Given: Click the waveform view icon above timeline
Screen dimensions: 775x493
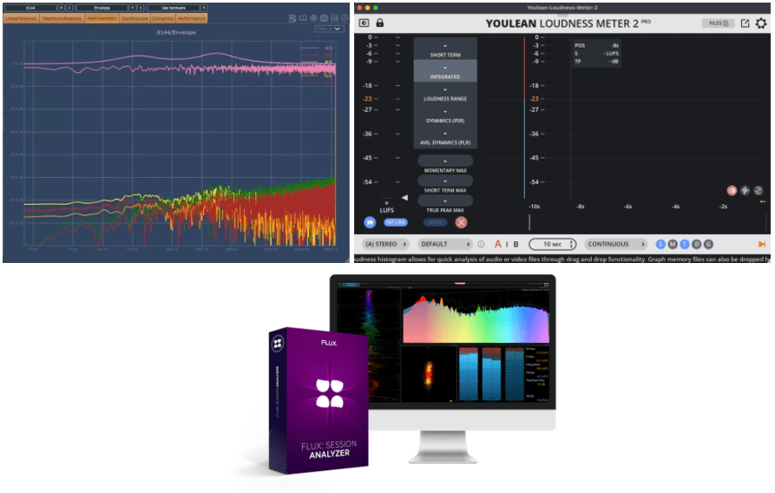Looking at the screenshot, I should [x=745, y=190].
